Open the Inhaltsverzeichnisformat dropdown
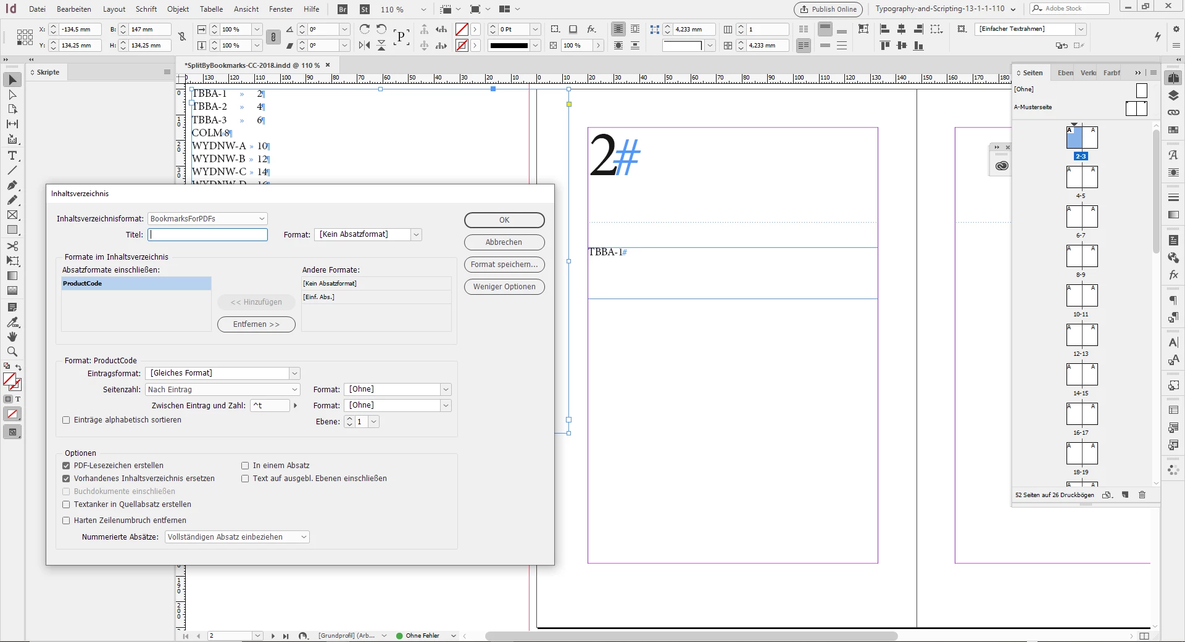Viewport: 1185px width, 642px height. [208, 219]
